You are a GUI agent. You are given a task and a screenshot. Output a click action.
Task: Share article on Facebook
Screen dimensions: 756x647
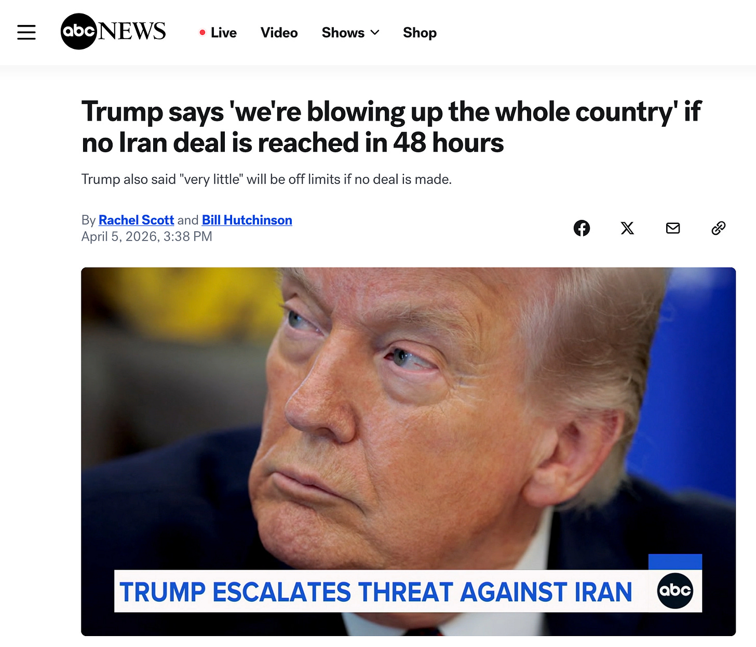(x=582, y=228)
